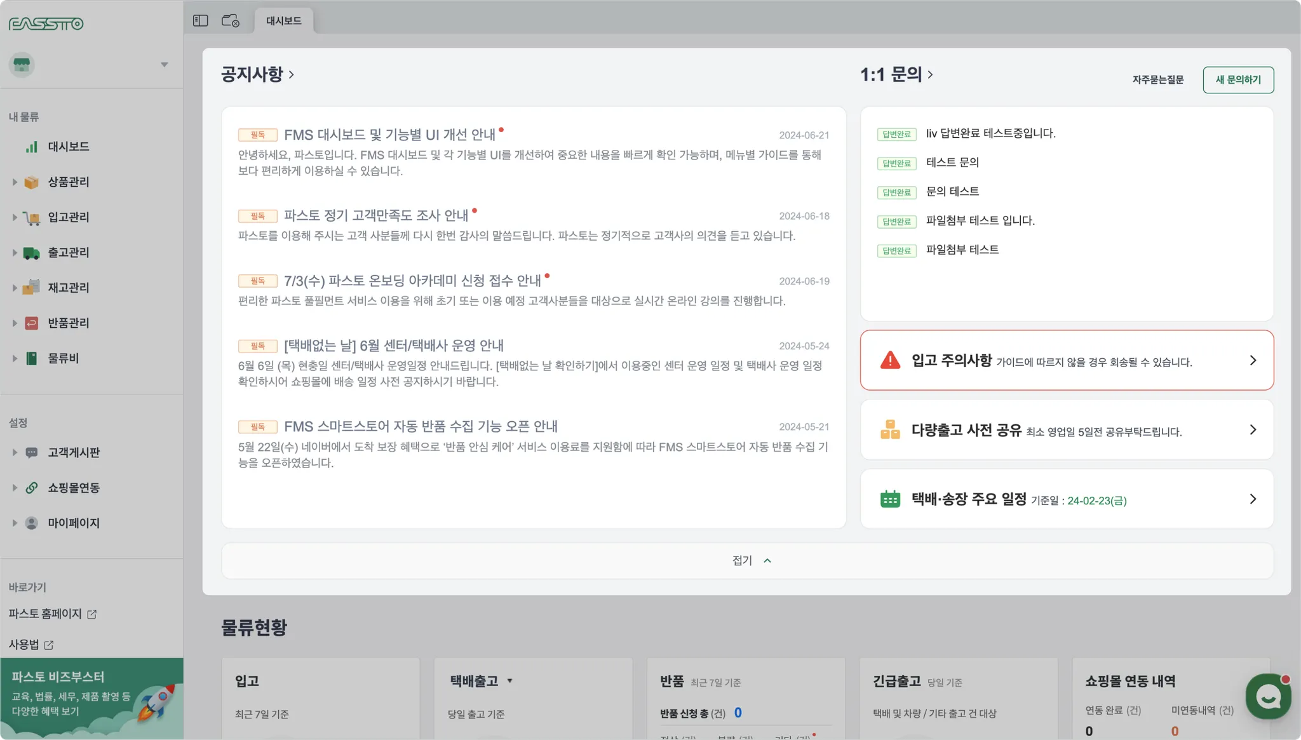The height and width of the screenshot is (740, 1301).
Task: Click the orange boxes bulk shipment icon
Action: [x=890, y=430]
